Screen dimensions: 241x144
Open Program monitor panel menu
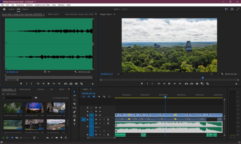tap(114, 14)
